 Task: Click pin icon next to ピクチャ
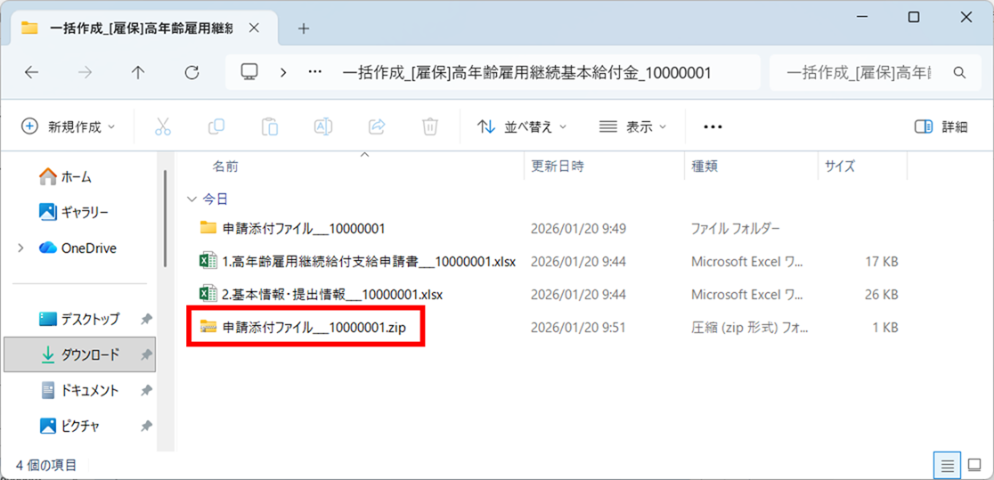(x=146, y=426)
